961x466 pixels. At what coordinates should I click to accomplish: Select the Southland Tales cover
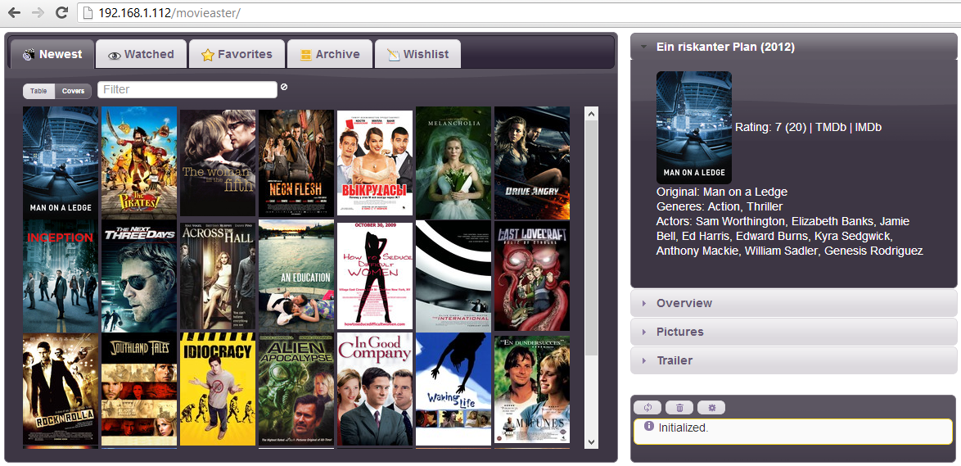(x=139, y=389)
